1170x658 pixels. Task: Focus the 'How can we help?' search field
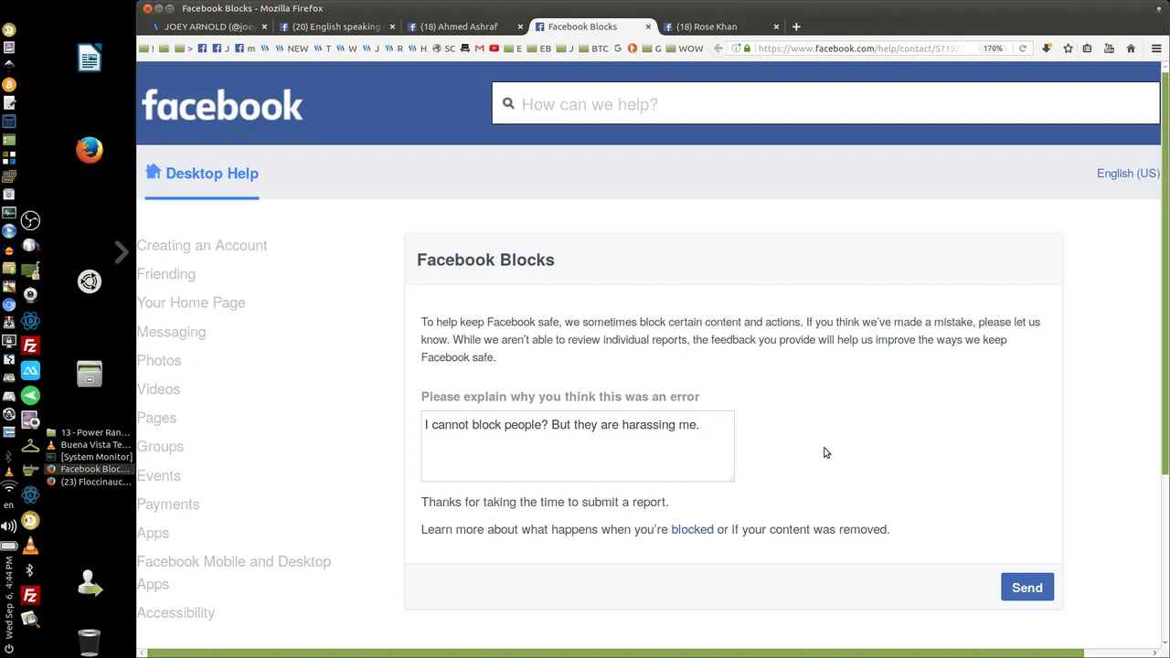(826, 103)
